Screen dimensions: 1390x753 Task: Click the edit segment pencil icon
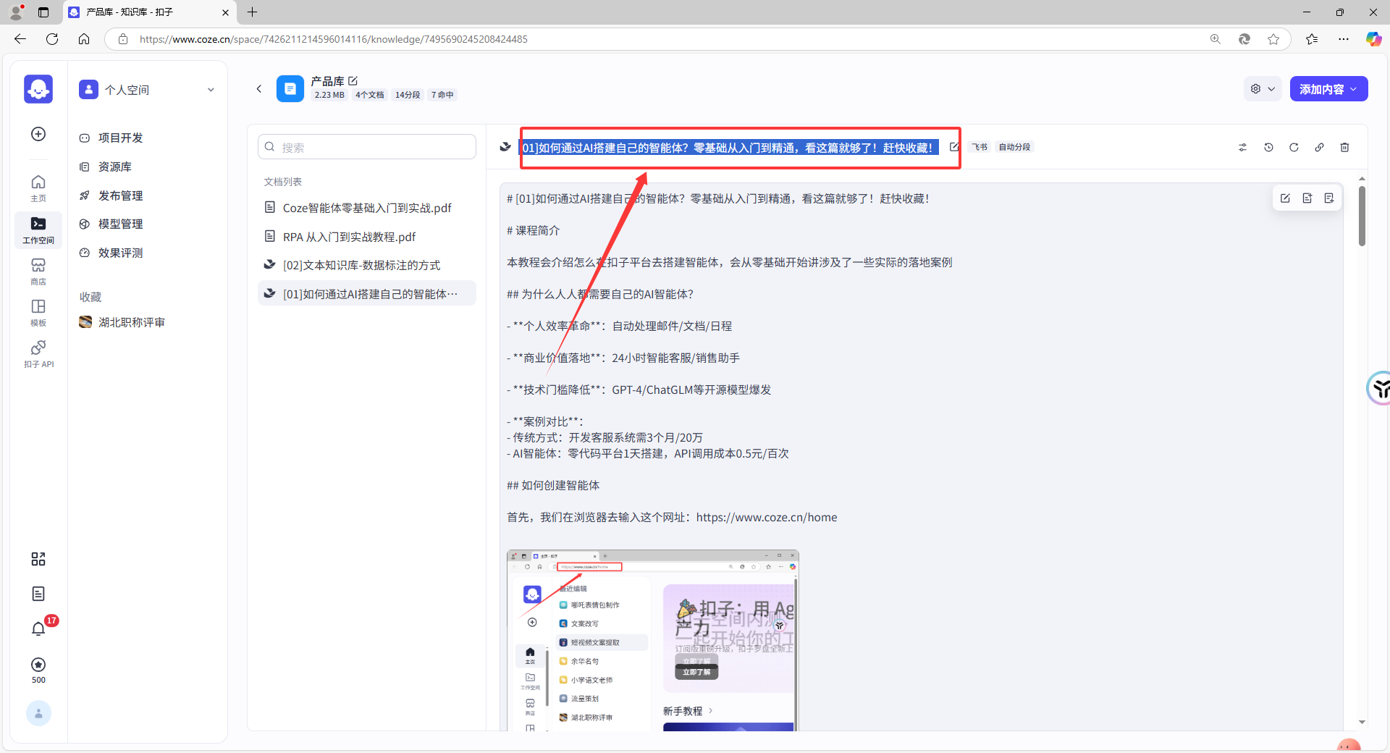click(x=1285, y=198)
